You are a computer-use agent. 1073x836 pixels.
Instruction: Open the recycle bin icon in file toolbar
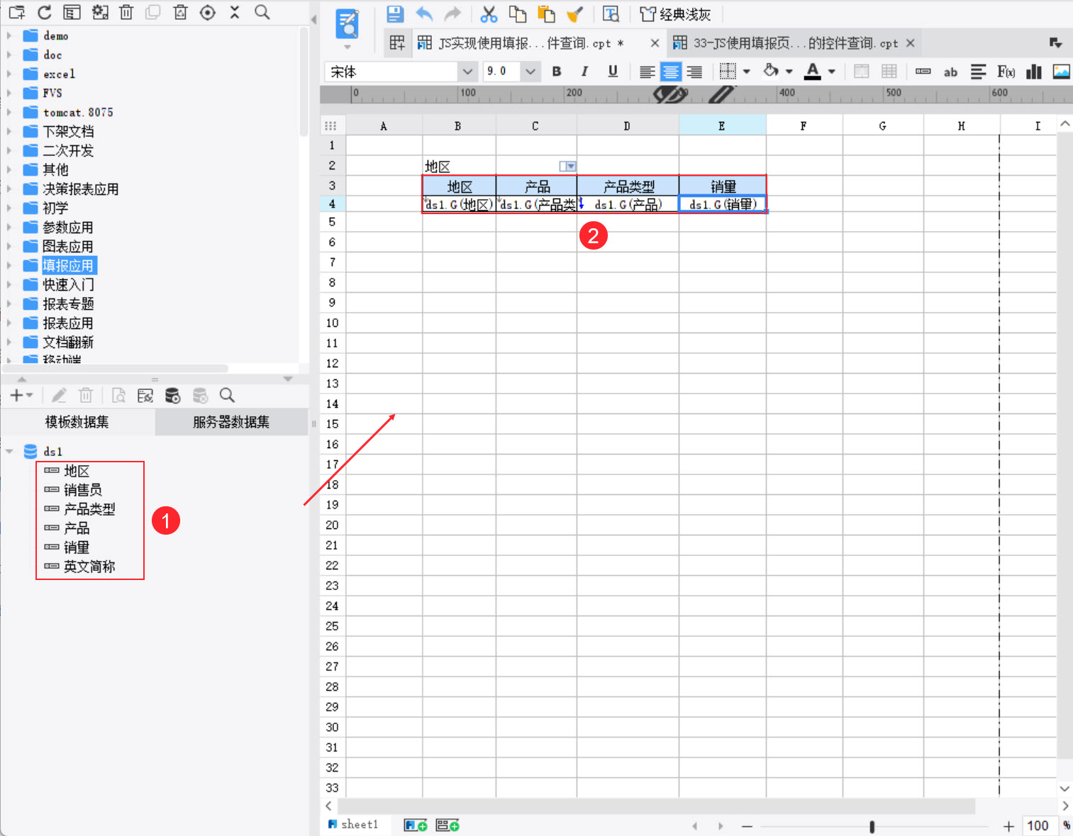pos(180,12)
